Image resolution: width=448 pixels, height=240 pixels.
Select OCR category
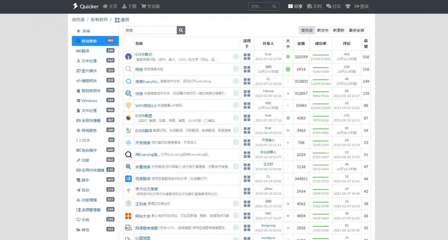pos(95,140)
